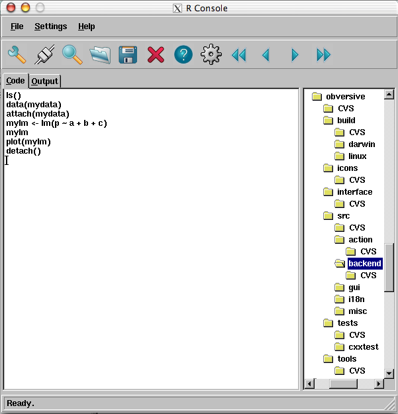Click the code line 'plot(mylm)'

pyautogui.click(x=28, y=142)
